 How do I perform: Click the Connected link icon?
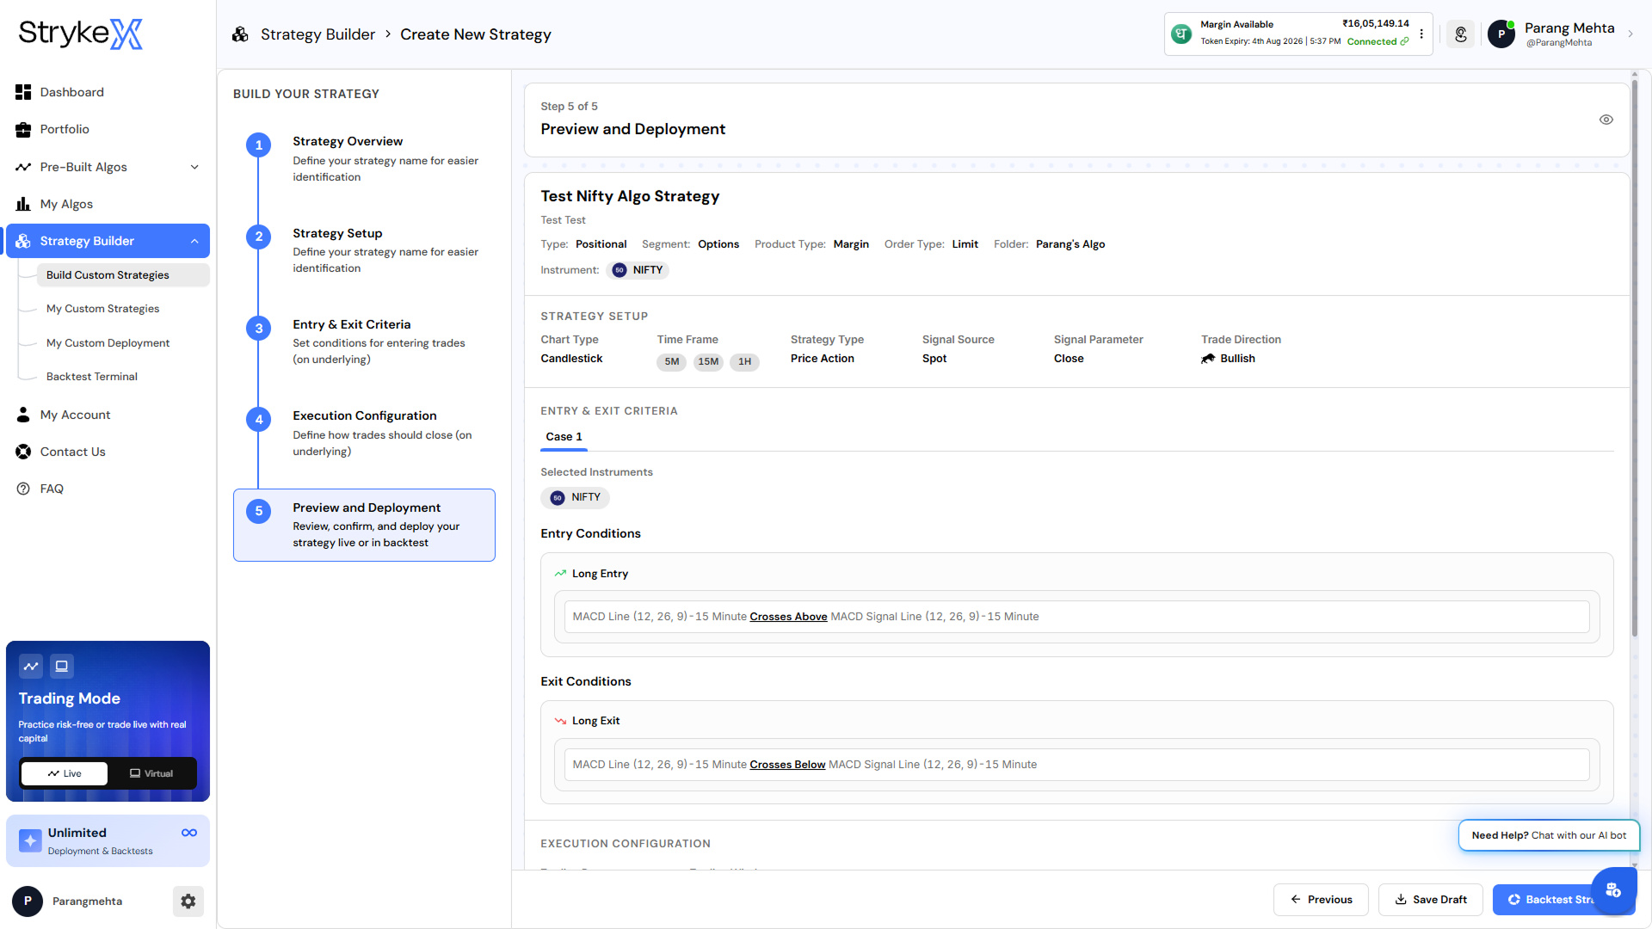tap(1404, 41)
